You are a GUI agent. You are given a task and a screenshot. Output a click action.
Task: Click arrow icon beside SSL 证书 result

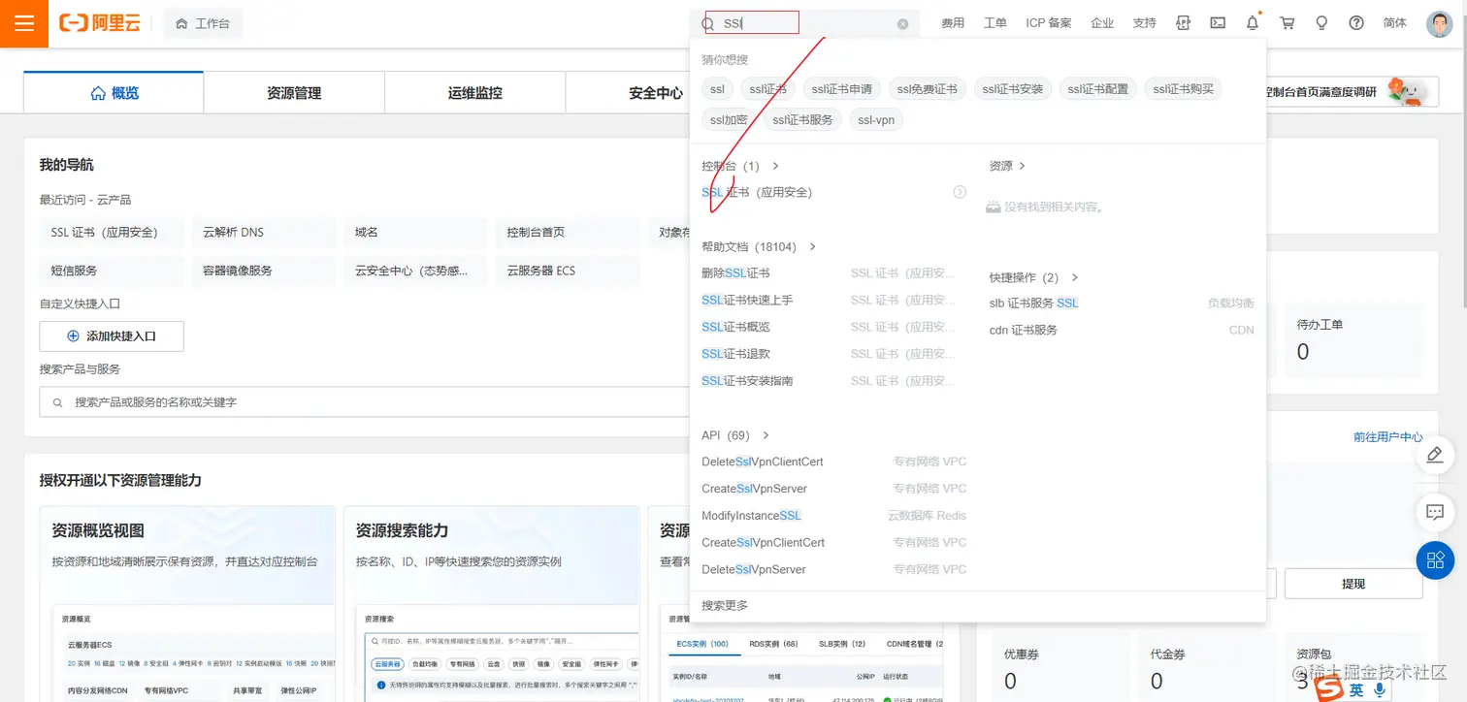pos(960,192)
